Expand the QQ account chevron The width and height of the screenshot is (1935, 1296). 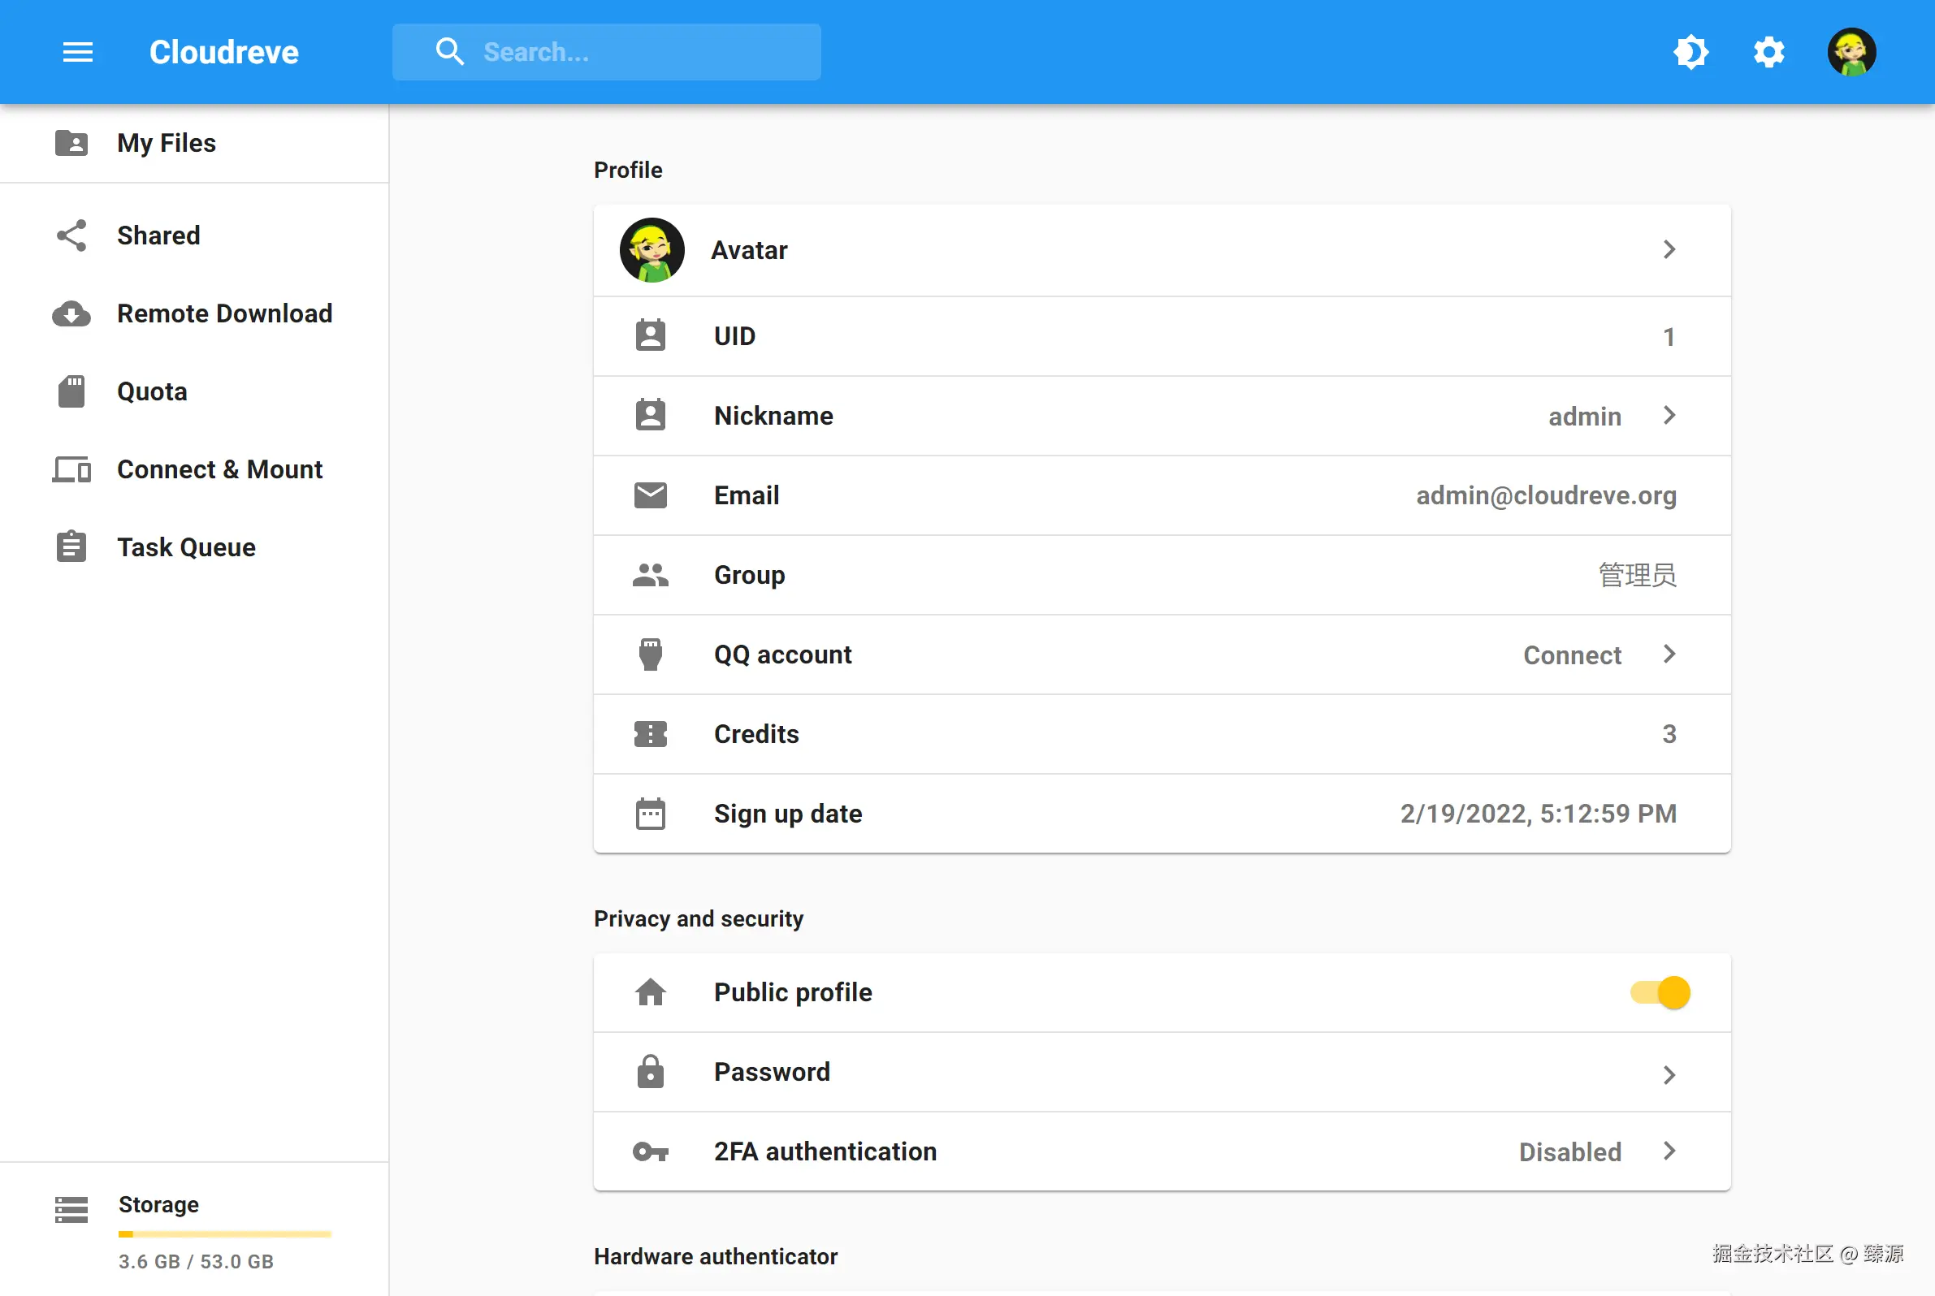(1669, 654)
